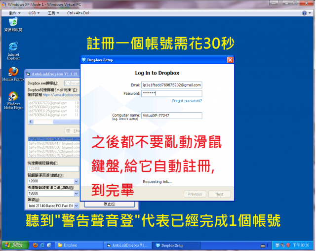Select dd769853125@gmail.com row in upper list

(x=54, y=111)
